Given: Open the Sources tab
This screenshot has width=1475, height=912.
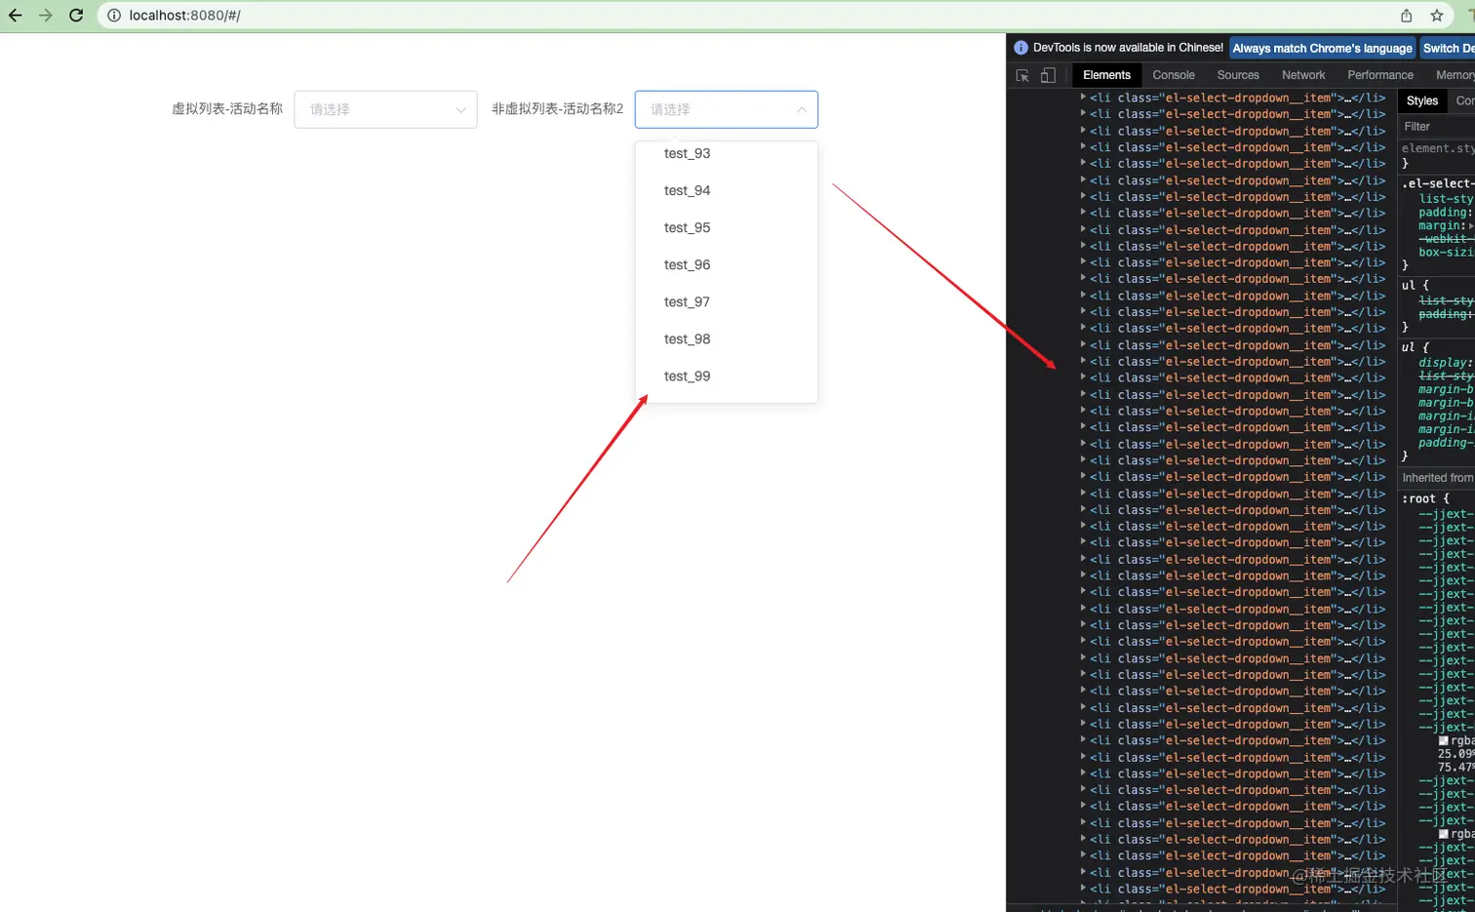Looking at the screenshot, I should pos(1238,75).
